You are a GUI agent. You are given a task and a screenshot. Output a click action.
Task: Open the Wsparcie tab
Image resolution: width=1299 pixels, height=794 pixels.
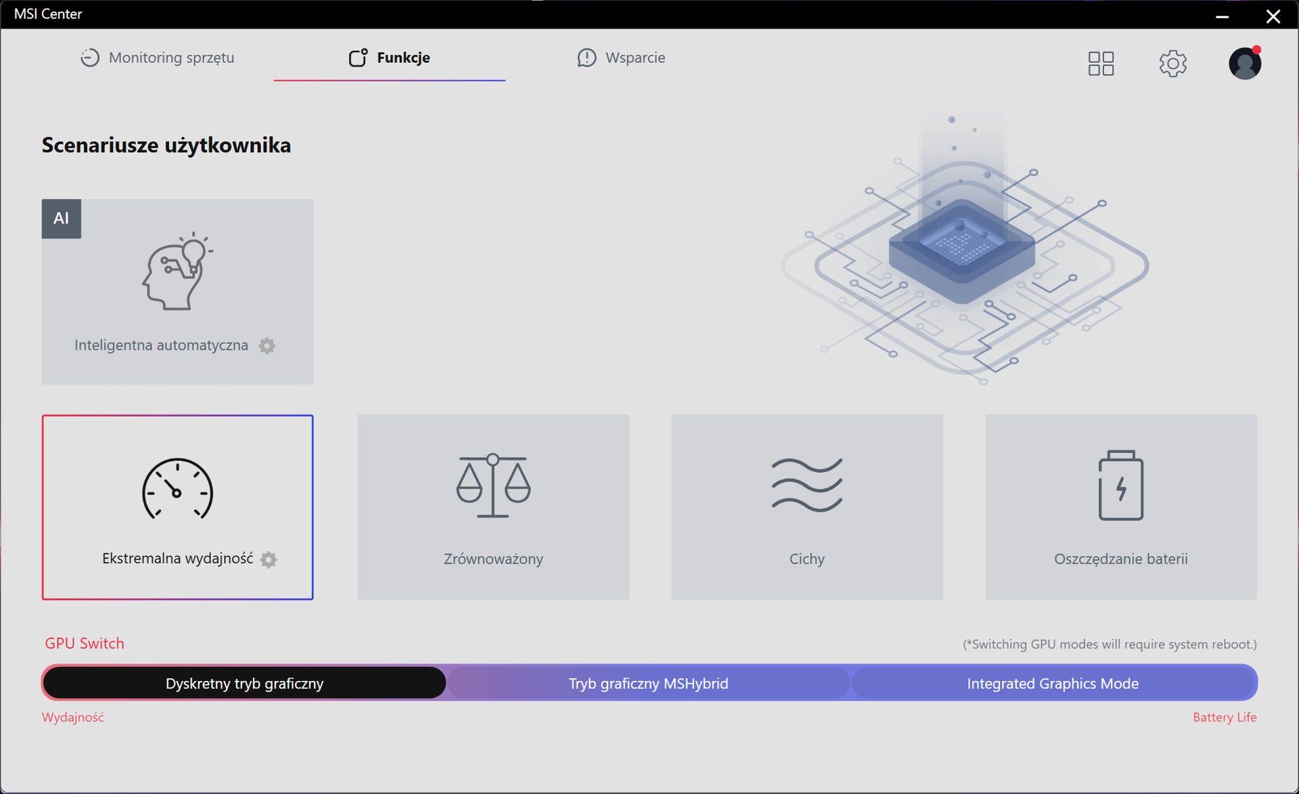621,58
